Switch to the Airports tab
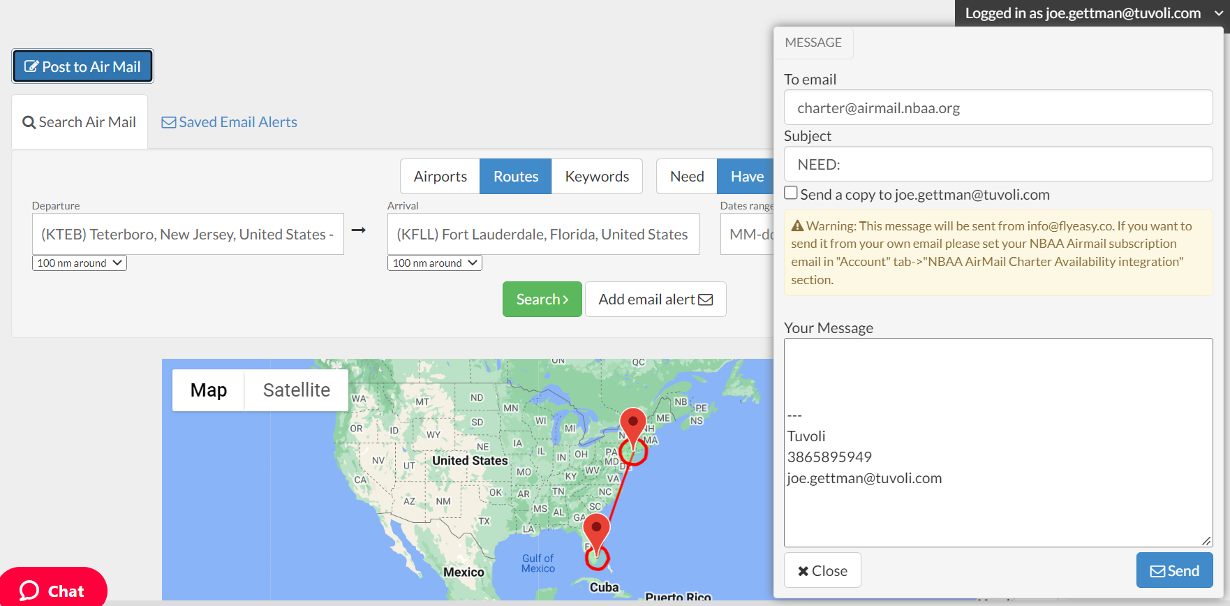1230x606 pixels. coord(440,177)
